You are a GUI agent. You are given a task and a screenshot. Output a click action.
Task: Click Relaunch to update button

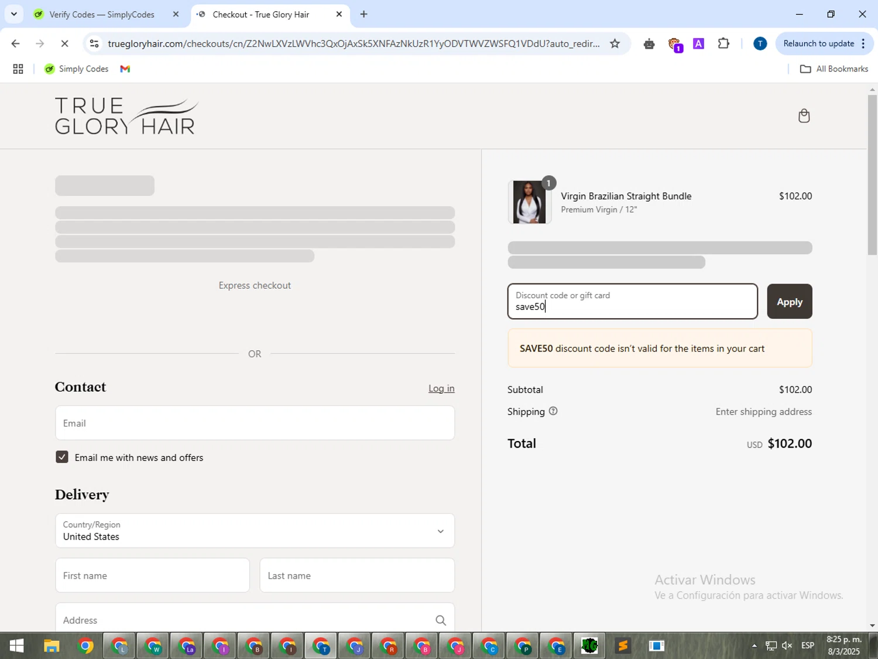818,43
